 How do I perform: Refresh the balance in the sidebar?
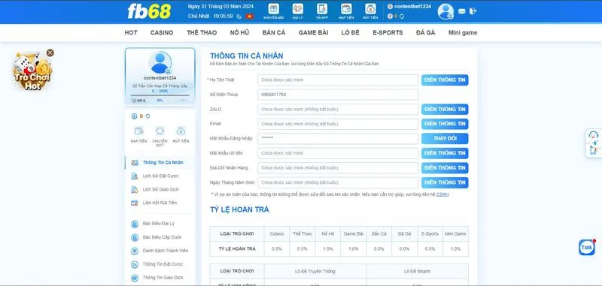tap(147, 116)
